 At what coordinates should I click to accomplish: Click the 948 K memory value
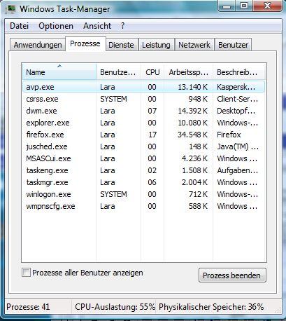click(x=198, y=99)
